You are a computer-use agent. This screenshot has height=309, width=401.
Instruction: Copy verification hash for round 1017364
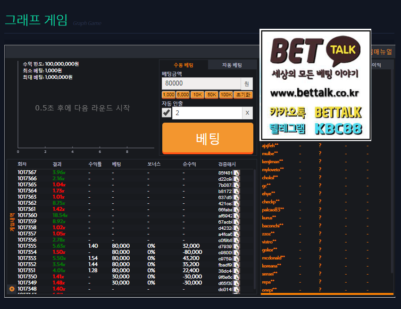click(236, 192)
